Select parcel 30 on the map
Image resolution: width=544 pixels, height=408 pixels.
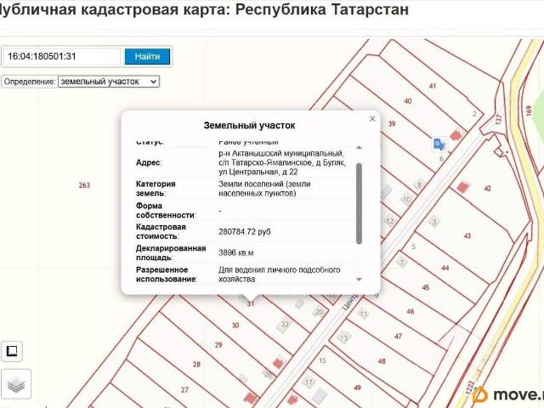point(235,326)
